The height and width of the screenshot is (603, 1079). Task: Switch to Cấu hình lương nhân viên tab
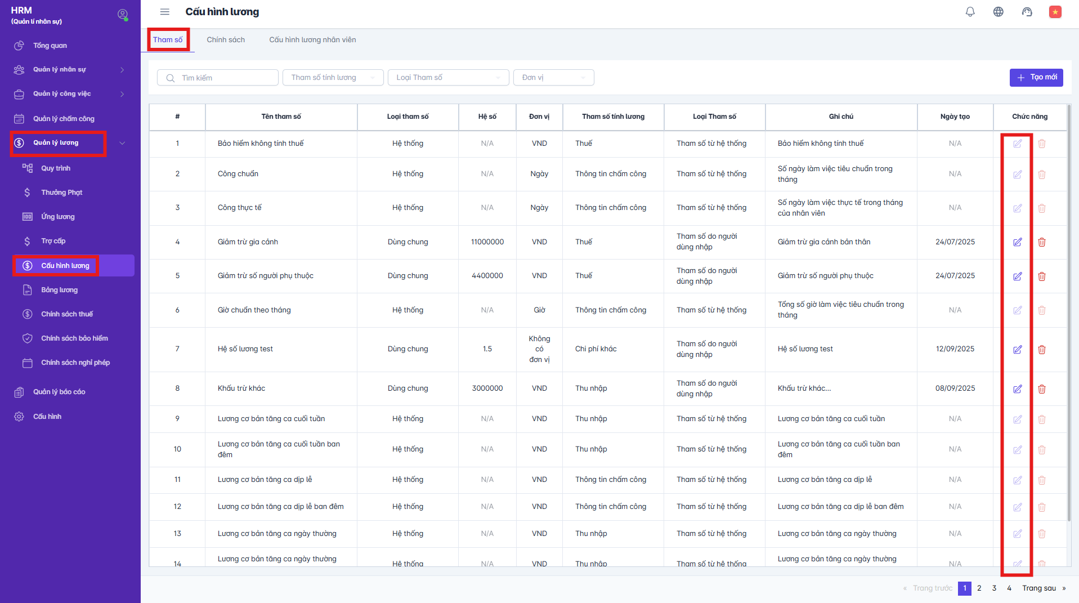312,40
